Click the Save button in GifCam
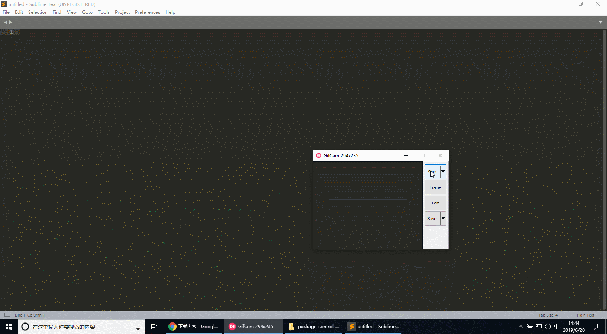The image size is (607, 334). [433, 219]
